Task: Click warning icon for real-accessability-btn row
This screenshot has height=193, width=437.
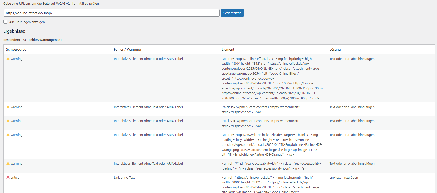Action: [x=8, y=163]
